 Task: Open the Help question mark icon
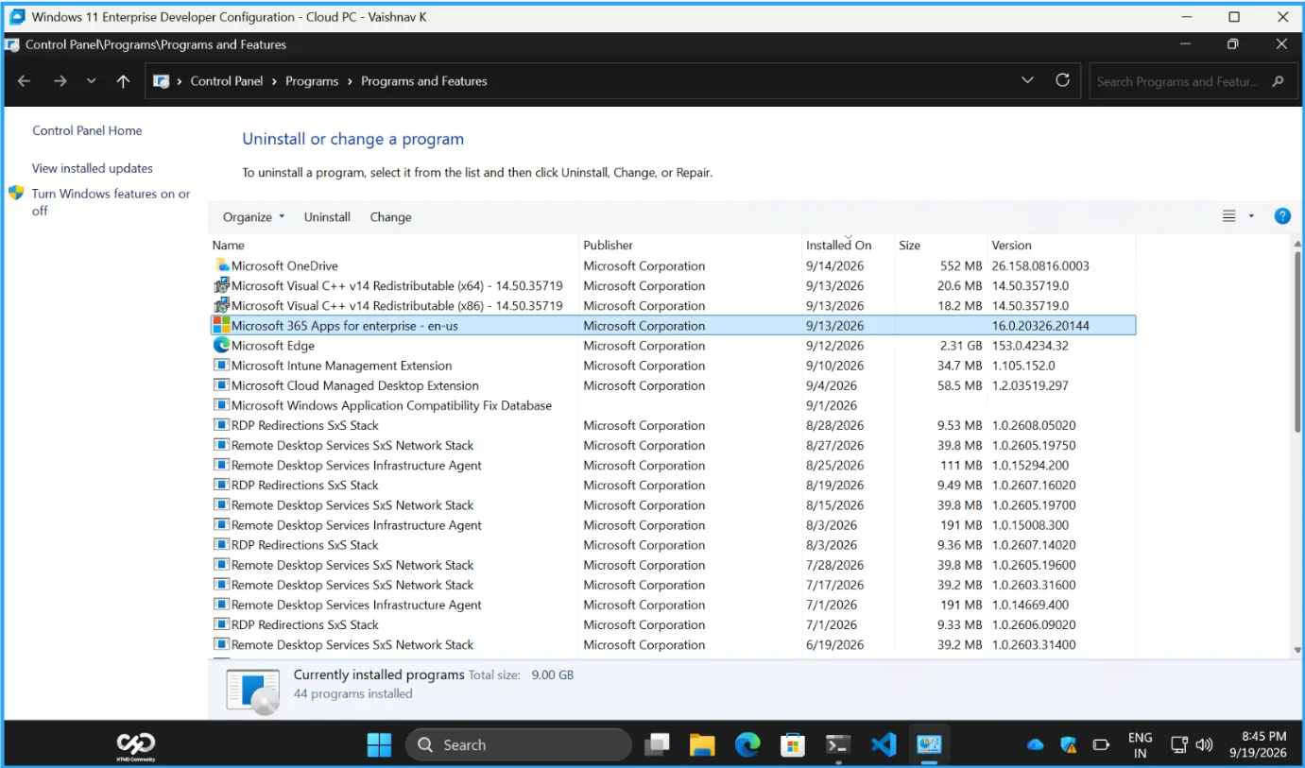coord(1282,216)
